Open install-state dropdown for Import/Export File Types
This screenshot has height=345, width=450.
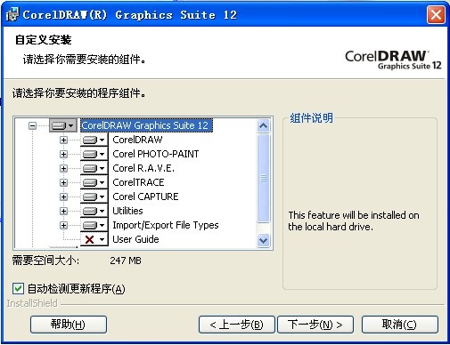pyautogui.click(x=94, y=225)
